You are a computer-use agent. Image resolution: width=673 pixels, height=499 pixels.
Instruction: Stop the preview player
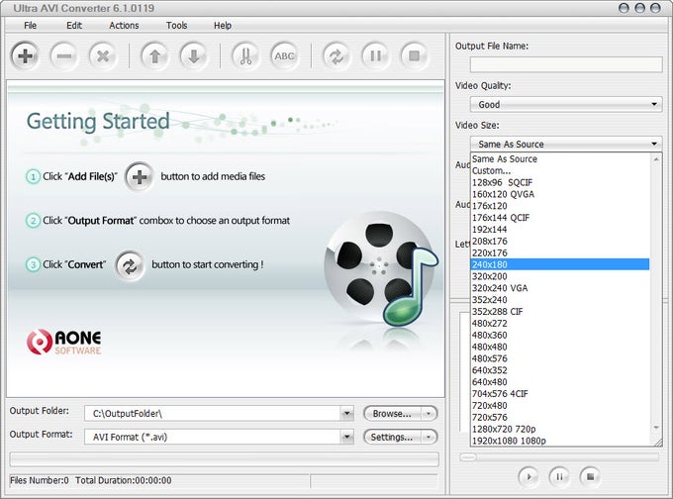tap(590, 476)
